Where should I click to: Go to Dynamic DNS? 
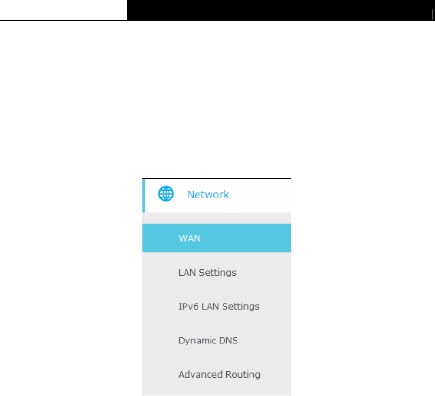click(x=216, y=341)
